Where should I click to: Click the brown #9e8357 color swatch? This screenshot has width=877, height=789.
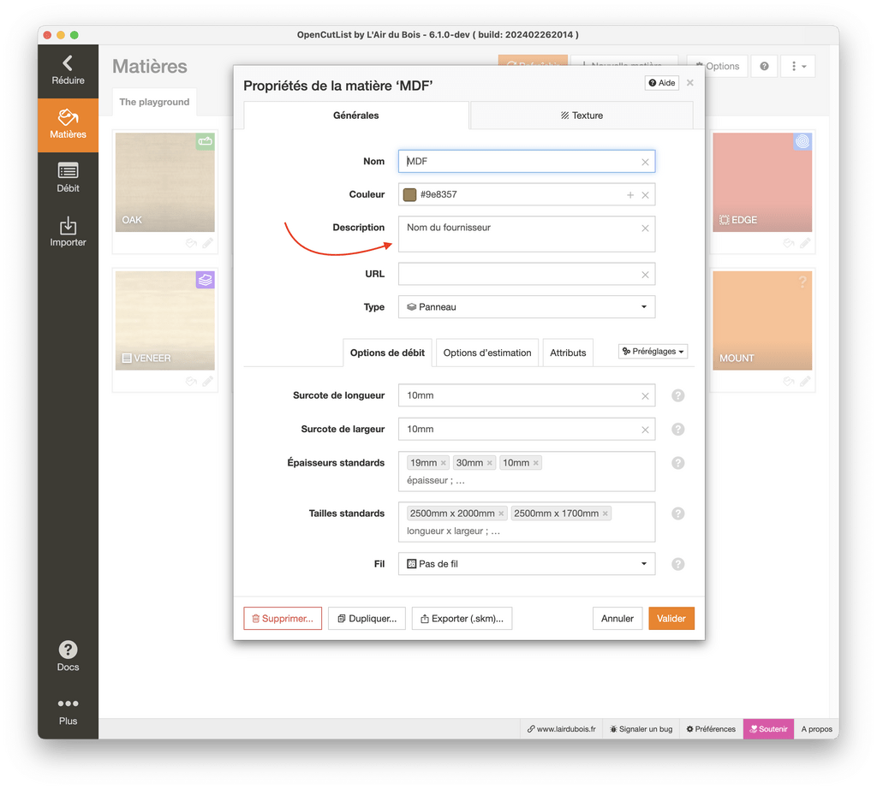point(410,194)
